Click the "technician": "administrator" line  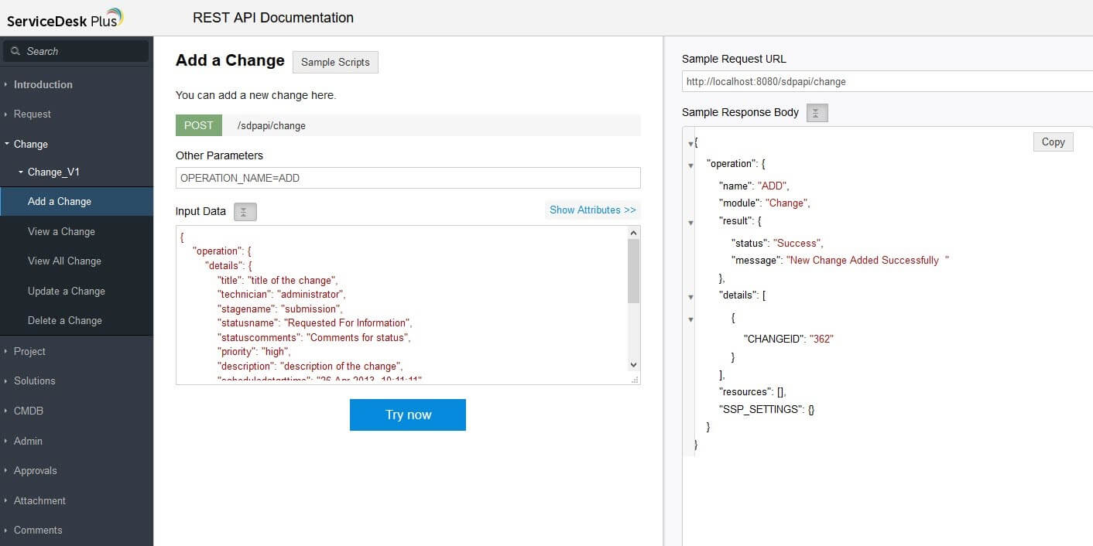pyautogui.click(x=281, y=294)
